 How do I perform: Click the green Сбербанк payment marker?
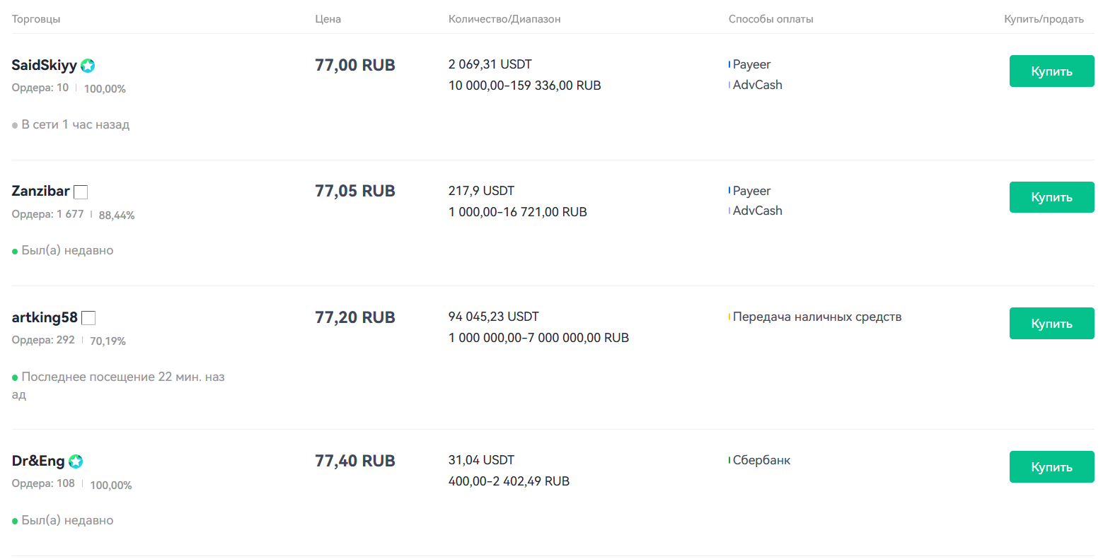729,460
